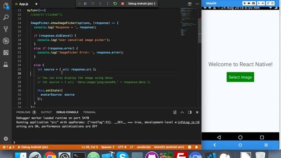Change language mode via JavaScript
281x158 pixels.
[x=144, y=147]
